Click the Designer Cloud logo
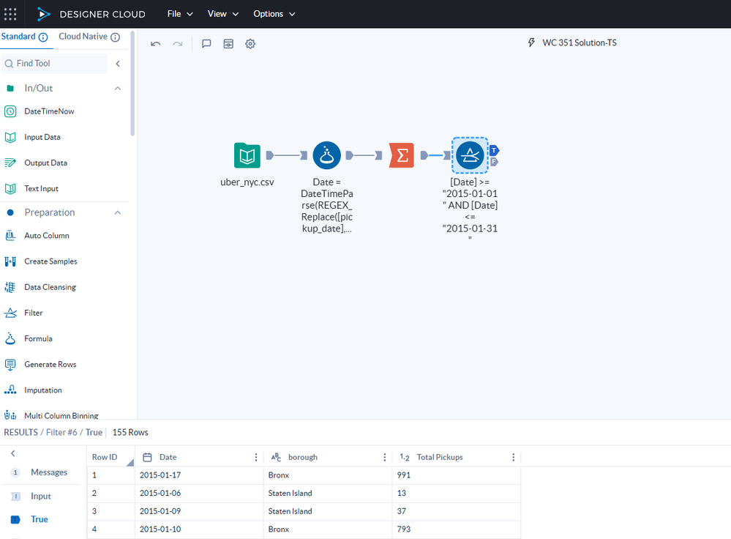The width and height of the screenshot is (731, 539). tap(43, 14)
